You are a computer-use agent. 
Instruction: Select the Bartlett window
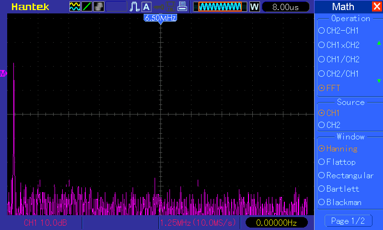[x=339, y=189]
